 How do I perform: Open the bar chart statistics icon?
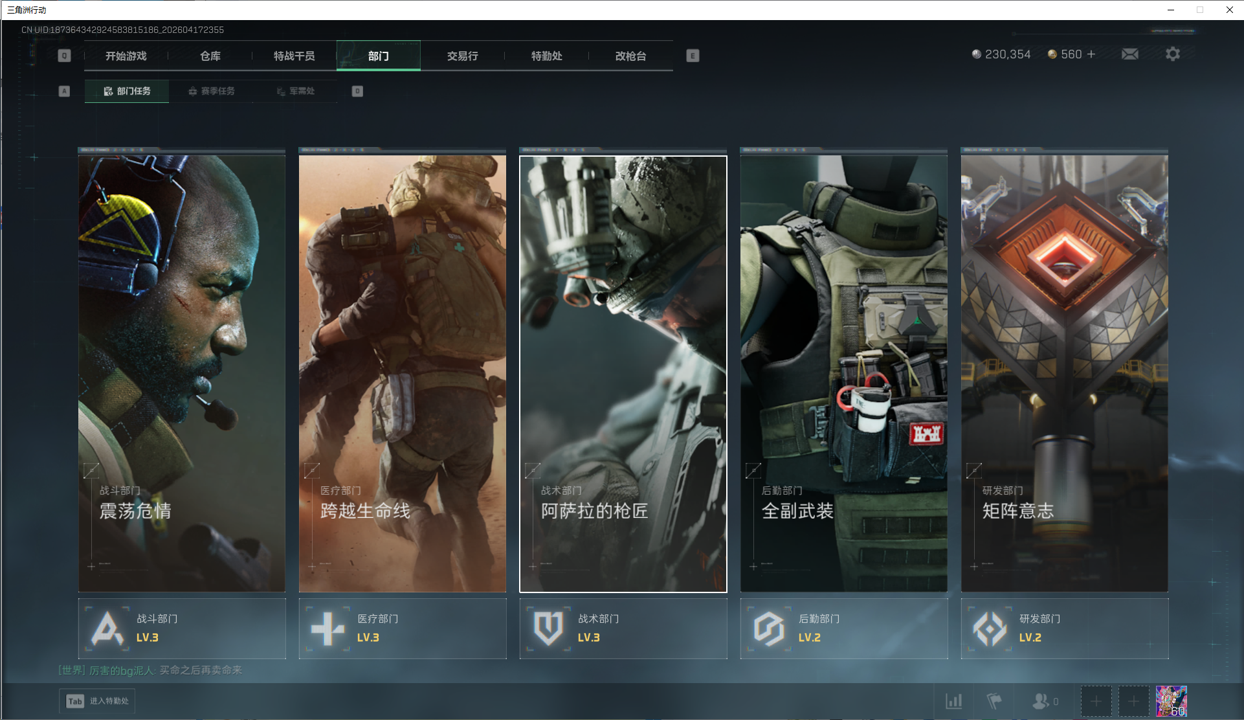pyautogui.click(x=953, y=701)
